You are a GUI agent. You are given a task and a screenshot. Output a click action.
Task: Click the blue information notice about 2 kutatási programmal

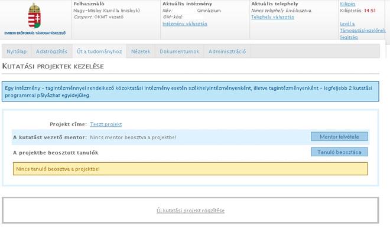[x=190, y=91]
